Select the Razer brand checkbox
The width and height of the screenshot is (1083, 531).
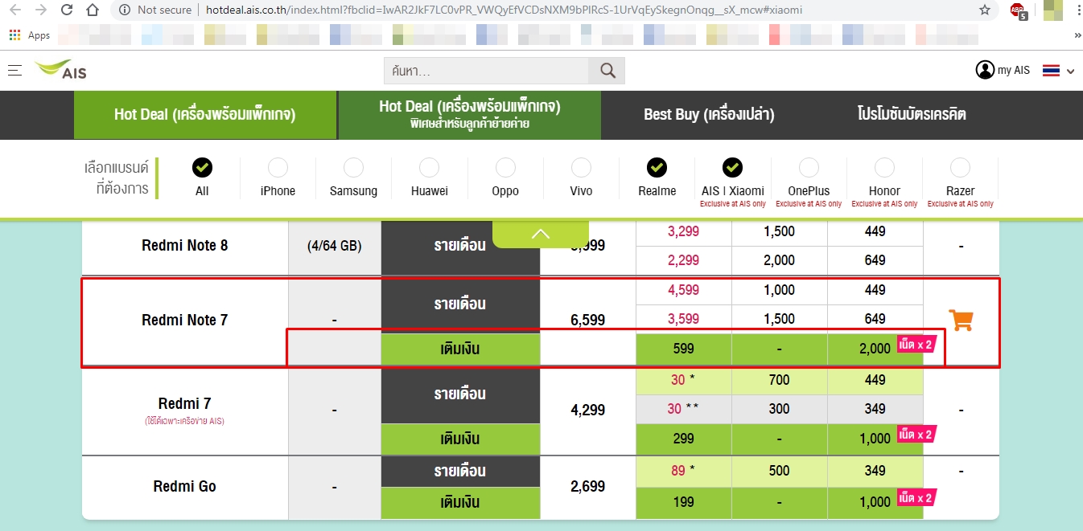click(960, 167)
